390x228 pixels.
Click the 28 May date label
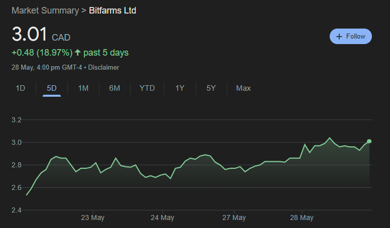click(x=302, y=218)
